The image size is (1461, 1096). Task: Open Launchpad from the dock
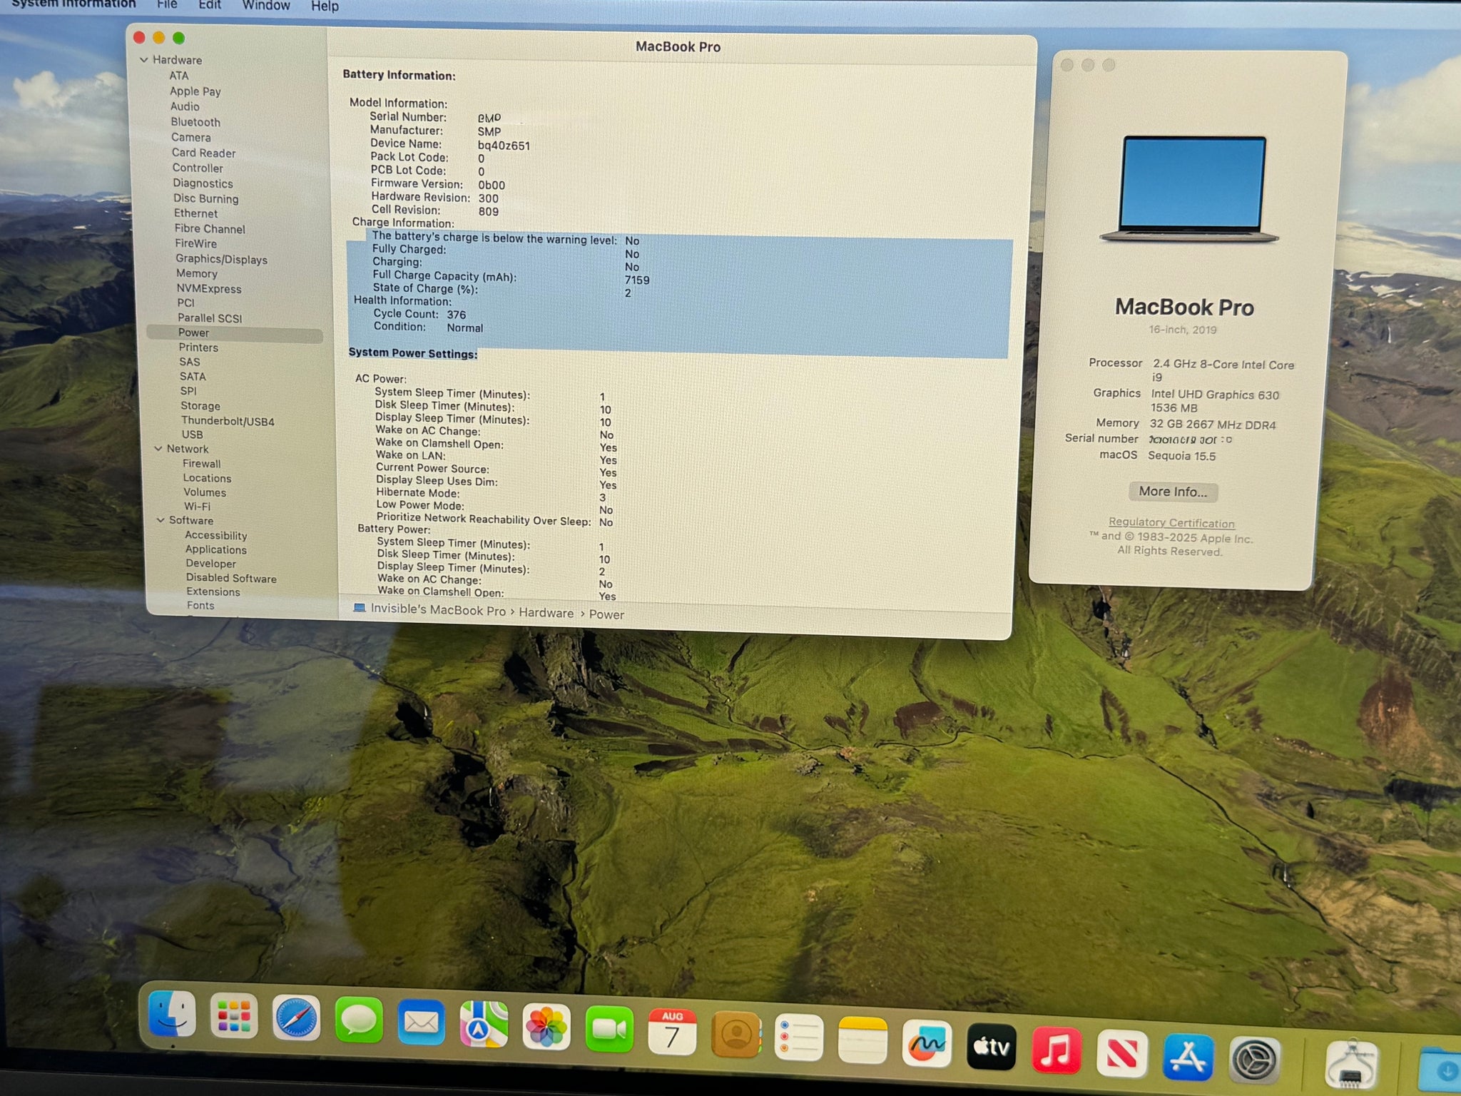coord(234,1016)
